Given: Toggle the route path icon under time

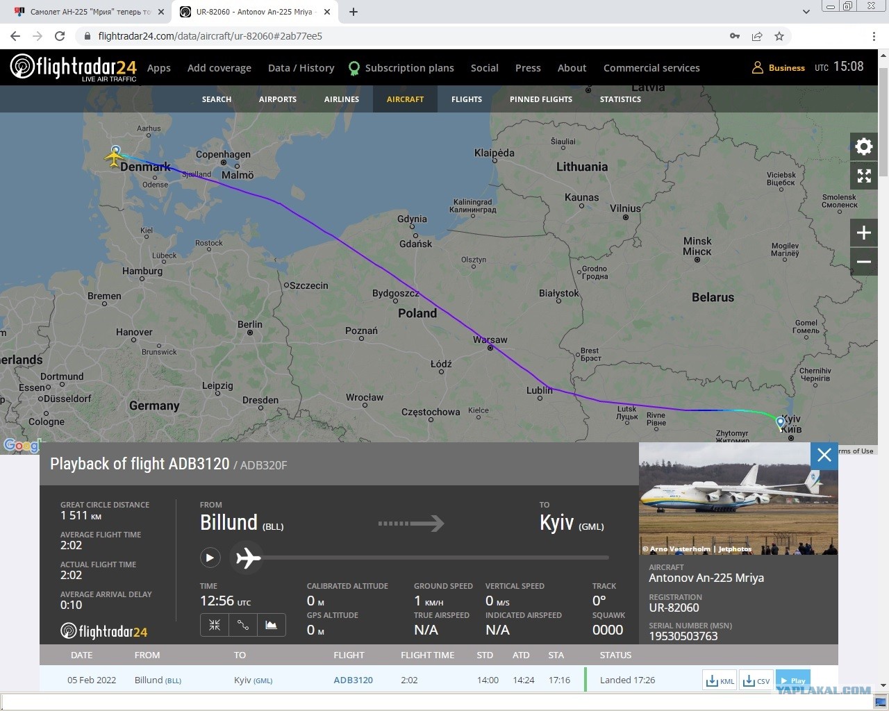Looking at the screenshot, I should click(243, 625).
